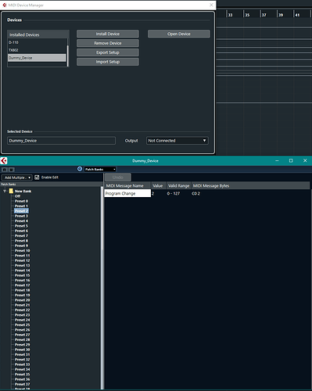The height and width of the screenshot is (391, 312).
Task: Close the MIDI Device Manager window
Action: pyautogui.click(x=211, y=5)
